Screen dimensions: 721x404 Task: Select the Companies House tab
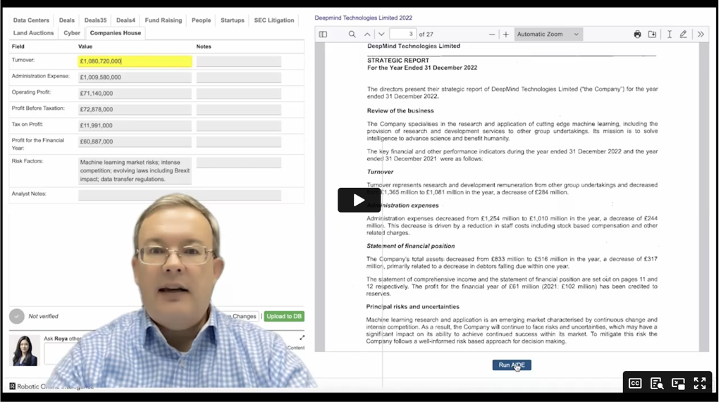click(116, 33)
